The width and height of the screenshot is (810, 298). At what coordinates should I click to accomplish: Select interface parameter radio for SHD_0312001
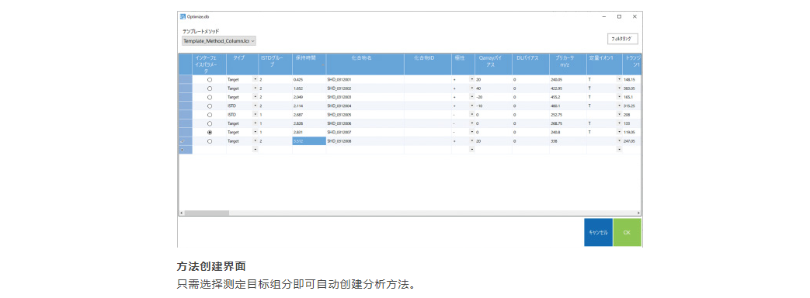[x=209, y=80]
